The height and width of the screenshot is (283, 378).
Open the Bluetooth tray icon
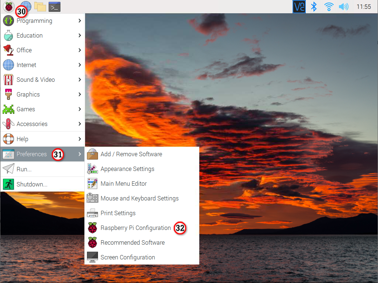coord(314,7)
